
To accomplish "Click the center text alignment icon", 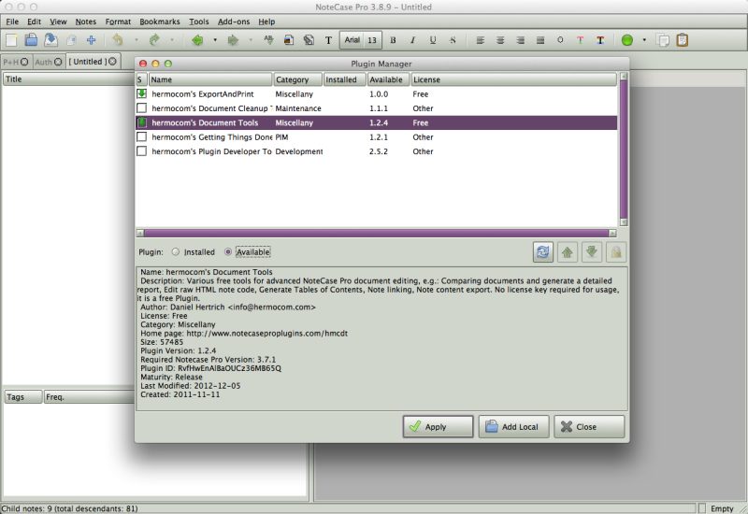I will point(499,40).
